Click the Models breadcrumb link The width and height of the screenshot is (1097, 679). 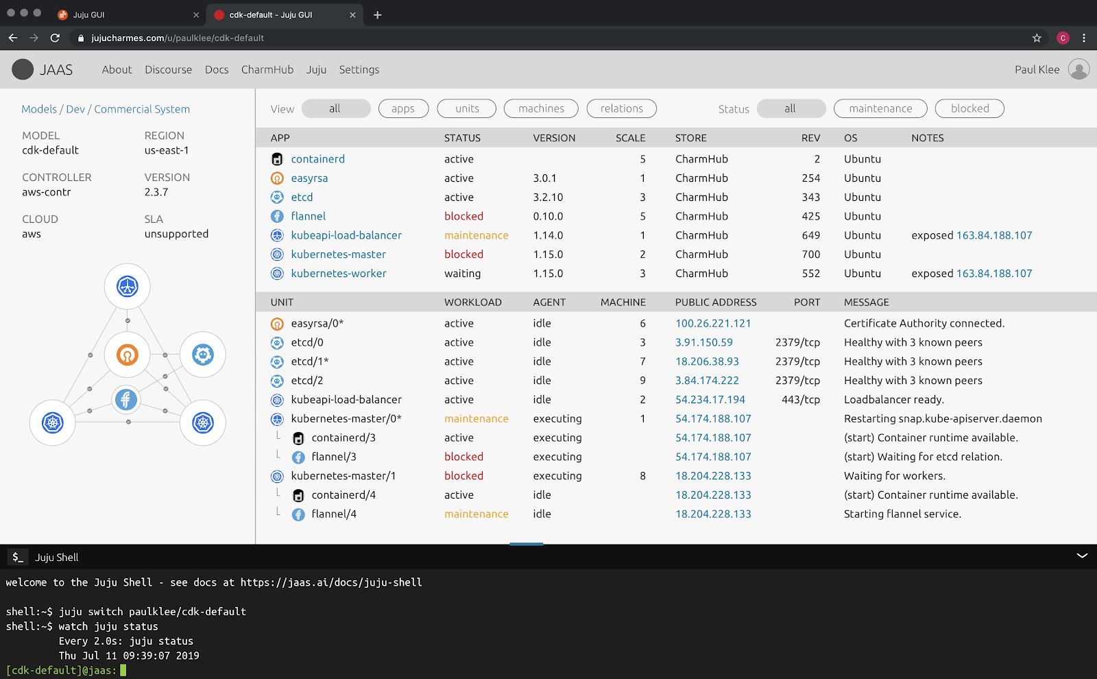click(x=39, y=109)
